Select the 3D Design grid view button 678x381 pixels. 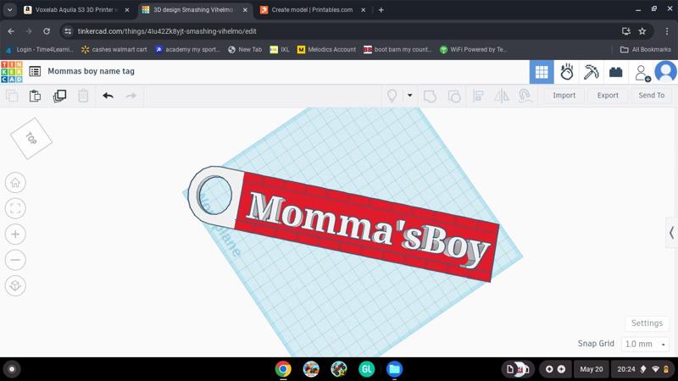[x=542, y=72]
